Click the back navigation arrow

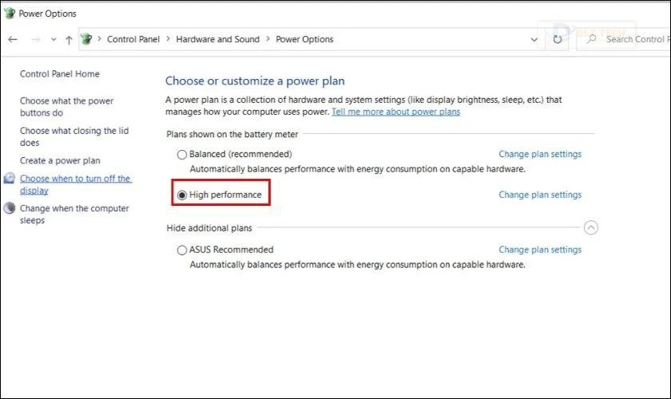(x=13, y=39)
